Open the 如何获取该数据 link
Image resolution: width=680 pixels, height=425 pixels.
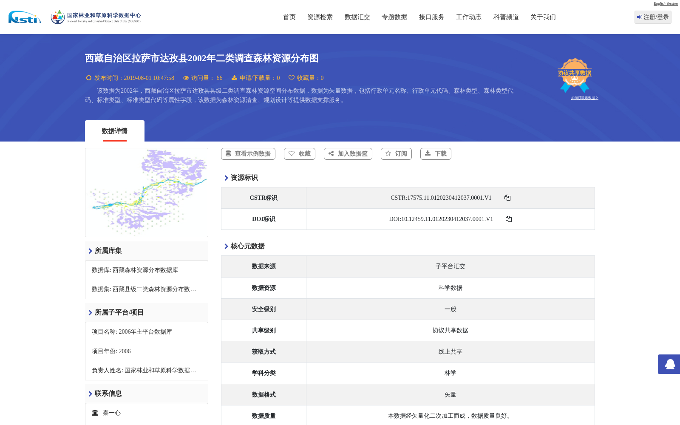[x=584, y=98]
